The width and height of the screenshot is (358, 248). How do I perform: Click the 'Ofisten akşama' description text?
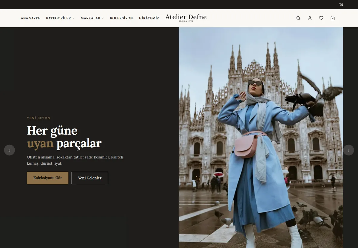coord(75,160)
